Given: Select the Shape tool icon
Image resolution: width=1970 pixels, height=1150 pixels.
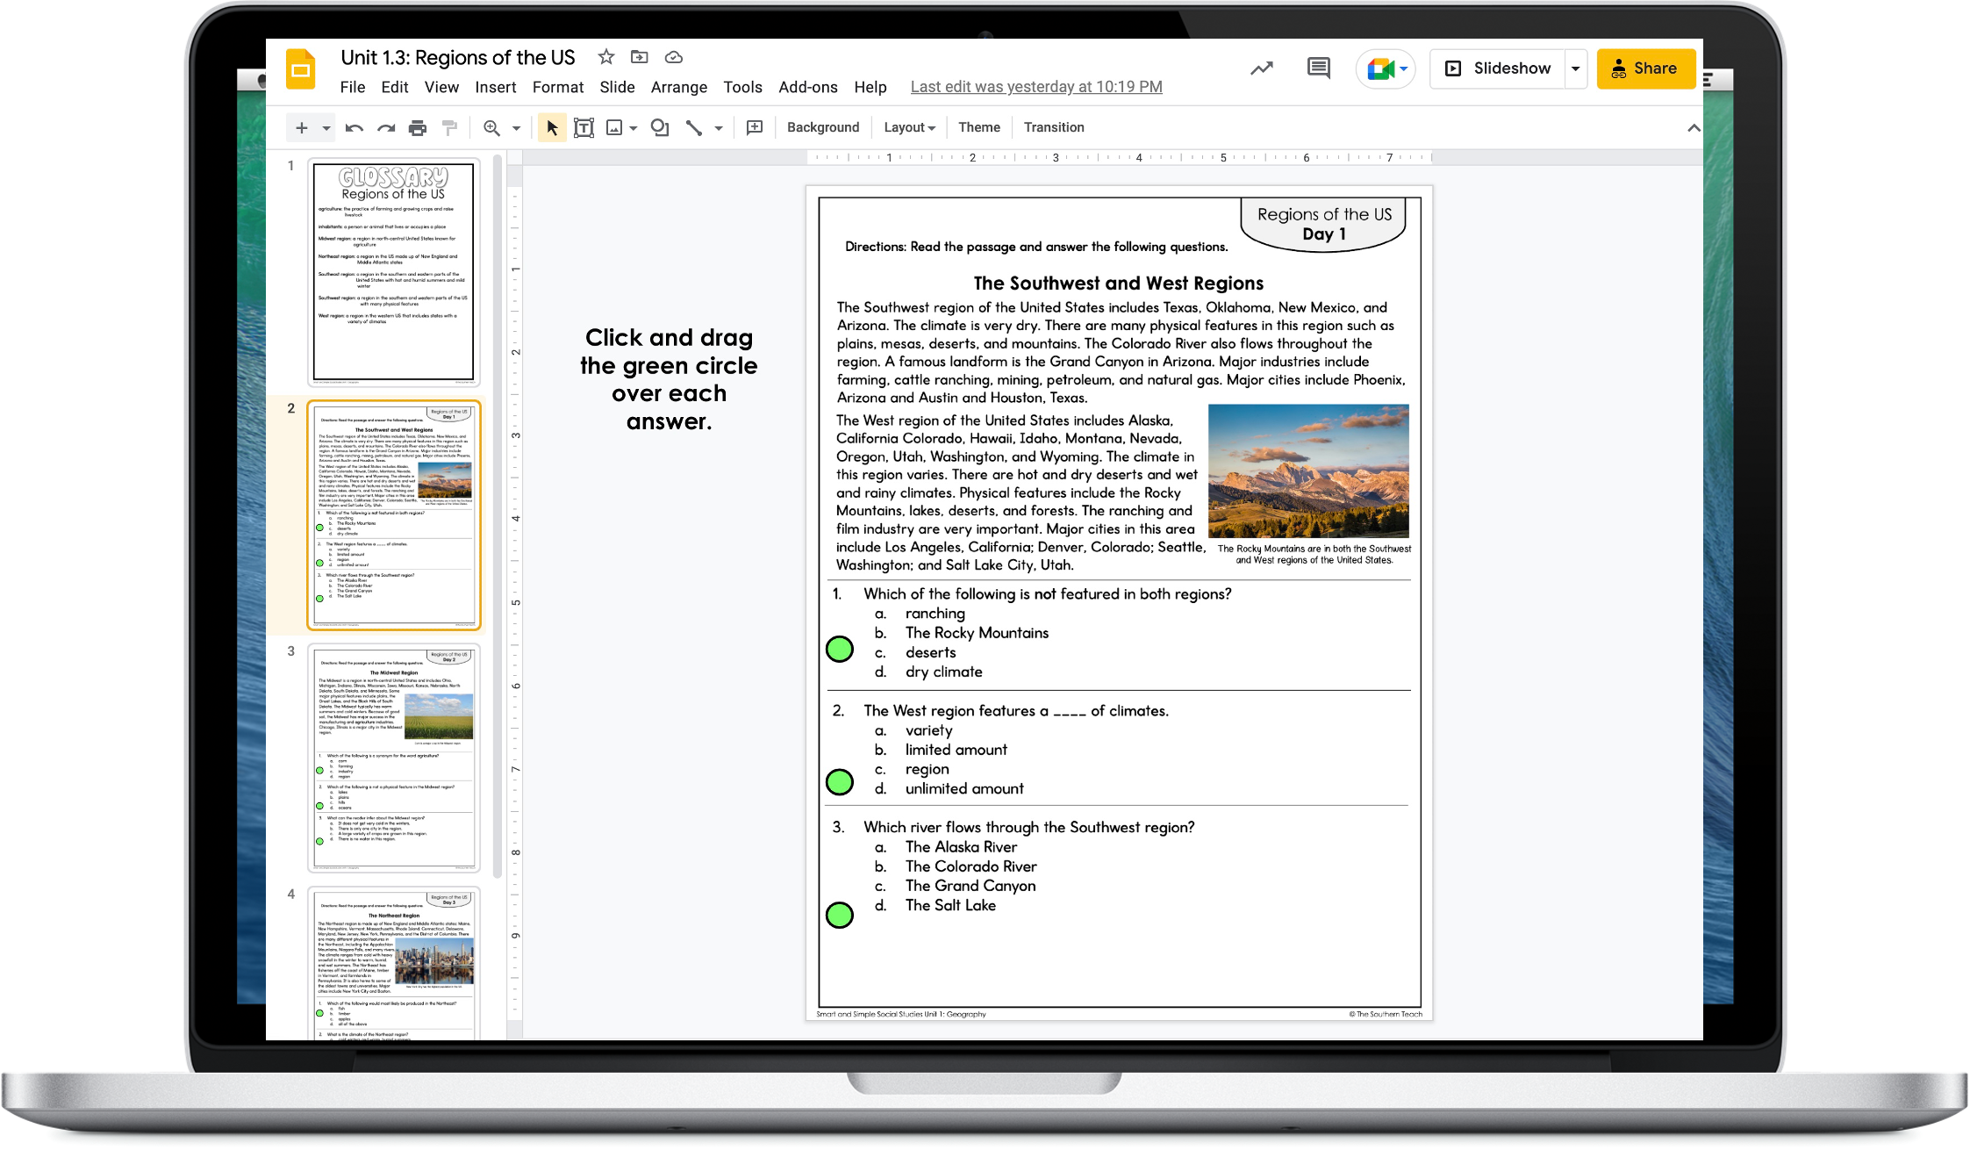Looking at the screenshot, I should (x=660, y=128).
